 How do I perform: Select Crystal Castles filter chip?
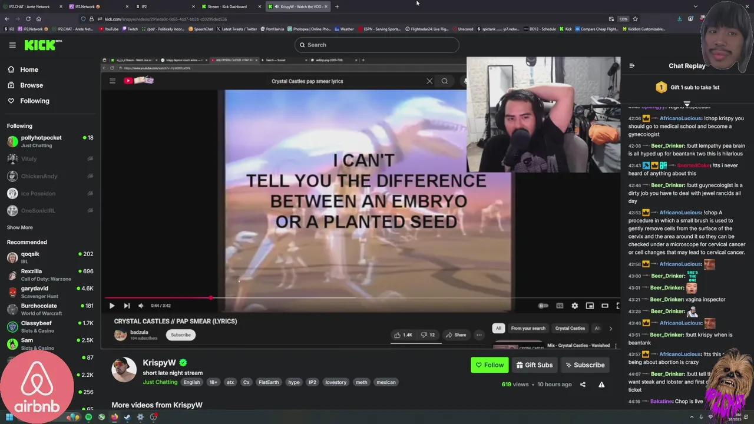(x=570, y=328)
